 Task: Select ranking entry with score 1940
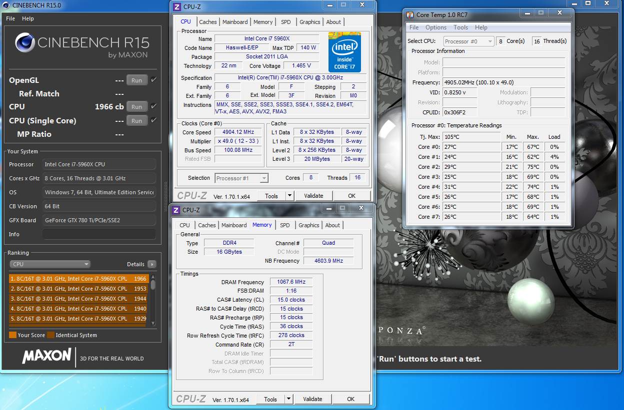click(78, 309)
